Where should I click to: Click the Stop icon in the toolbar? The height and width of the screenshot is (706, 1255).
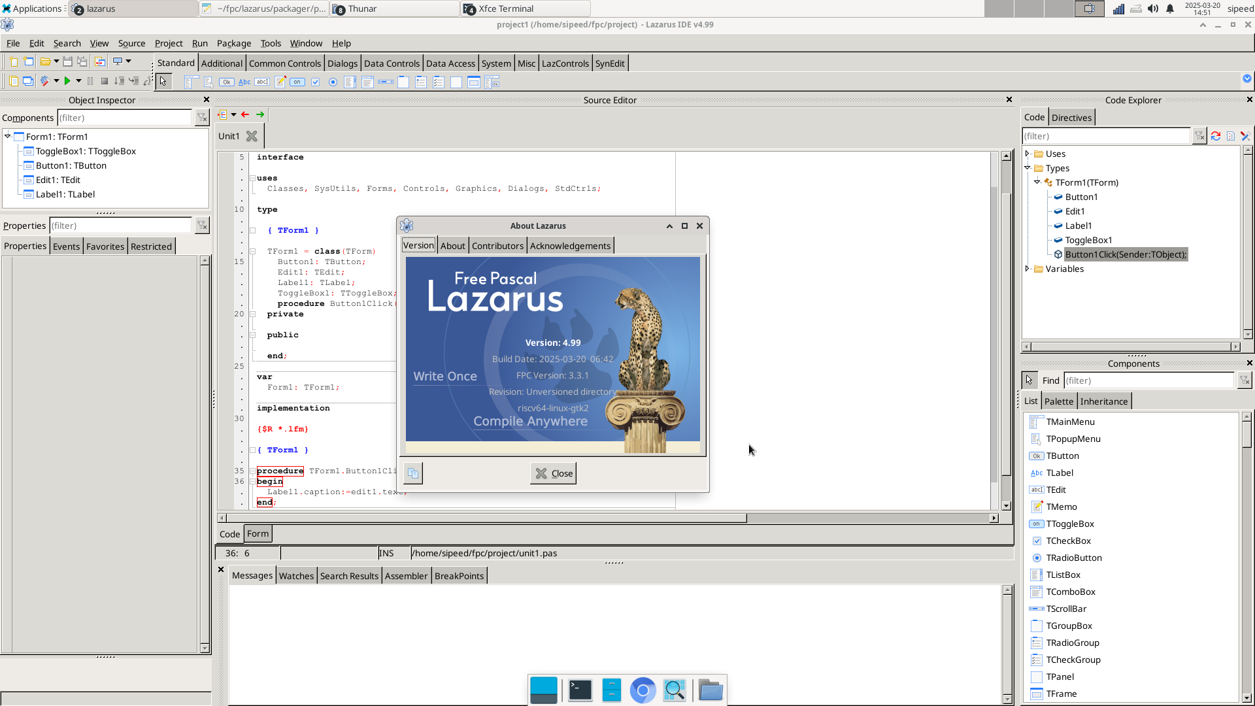[x=104, y=81]
